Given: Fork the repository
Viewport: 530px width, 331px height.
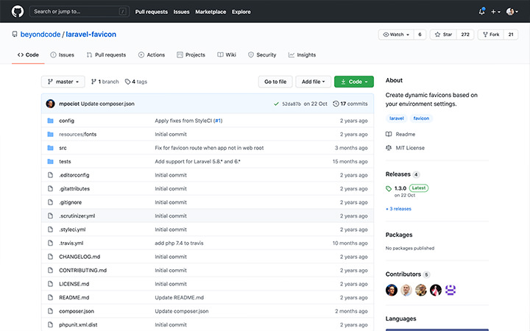Looking at the screenshot, I should point(491,35).
